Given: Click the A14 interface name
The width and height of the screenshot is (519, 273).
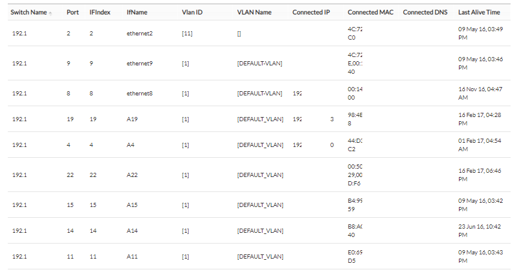Looking at the screenshot, I should (x=132, y=231).
